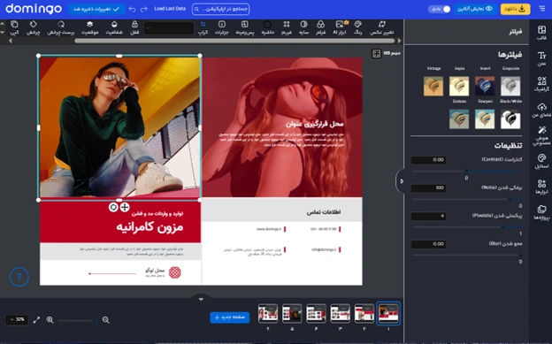
Task: Click the file size (حجم MB) grid icon
Action: point(376,54)
